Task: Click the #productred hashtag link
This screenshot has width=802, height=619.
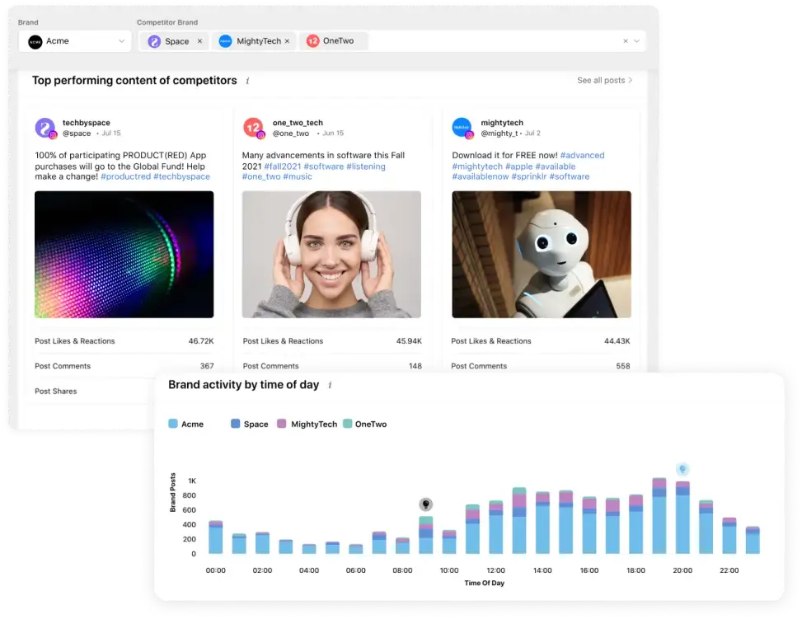Action: [x=126, y=176]
